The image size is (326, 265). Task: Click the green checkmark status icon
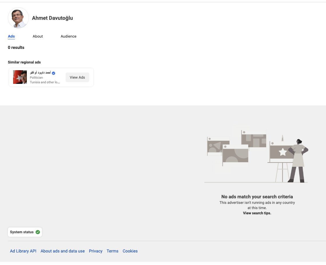click(x=38, y=232)
